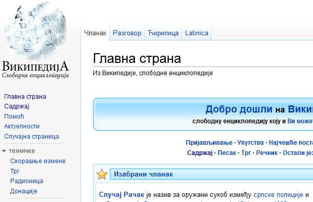Switch to the Разговор tab
The height and width of the screenshot is (202, 313).
(x=127, y=33)
